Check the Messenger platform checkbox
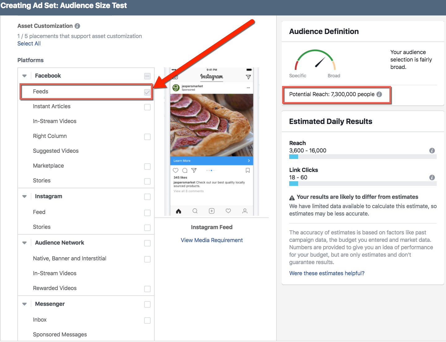This screenshot has width=446, height=342. [x=148, y=305]
